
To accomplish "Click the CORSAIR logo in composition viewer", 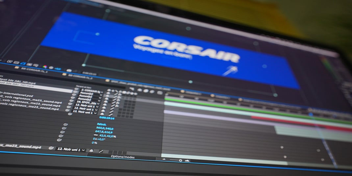I will point(187,49).
